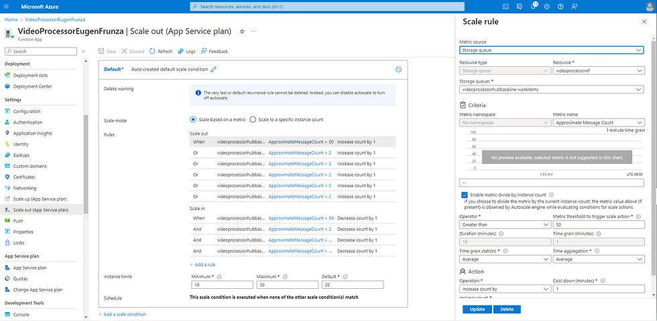657x321 pixels.
Task: Select Scale based on a metric
Action: coord(193,119)
